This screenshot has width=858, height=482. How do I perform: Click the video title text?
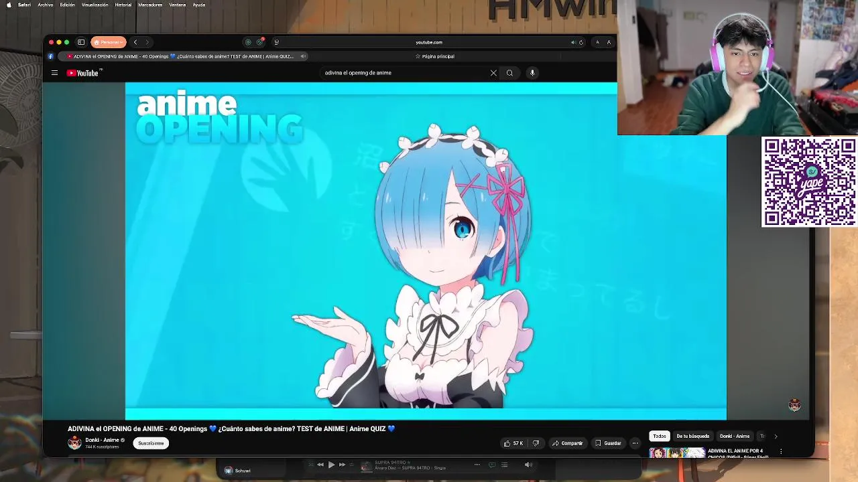click(x=231, y=428)
